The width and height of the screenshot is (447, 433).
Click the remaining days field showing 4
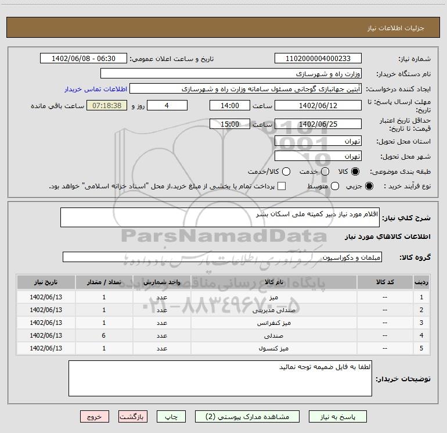pyautogui.click(x=167, y=105)
